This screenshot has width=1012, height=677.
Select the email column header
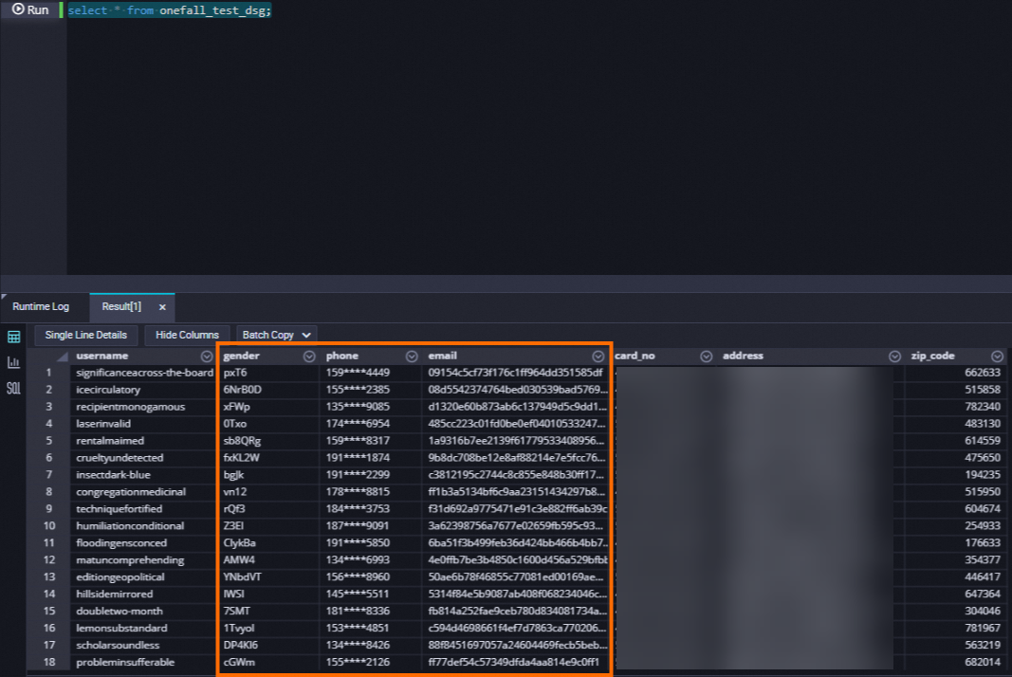point(443,356)
